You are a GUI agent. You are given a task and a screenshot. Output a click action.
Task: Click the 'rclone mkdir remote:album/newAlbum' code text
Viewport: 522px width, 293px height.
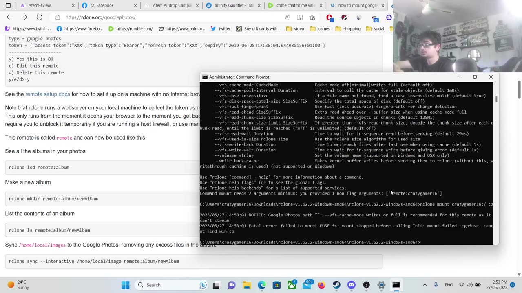tap(53, 199)
